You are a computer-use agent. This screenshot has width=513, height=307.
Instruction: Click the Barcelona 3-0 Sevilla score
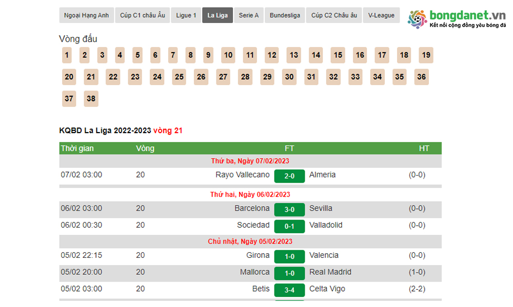pos(289,209)
